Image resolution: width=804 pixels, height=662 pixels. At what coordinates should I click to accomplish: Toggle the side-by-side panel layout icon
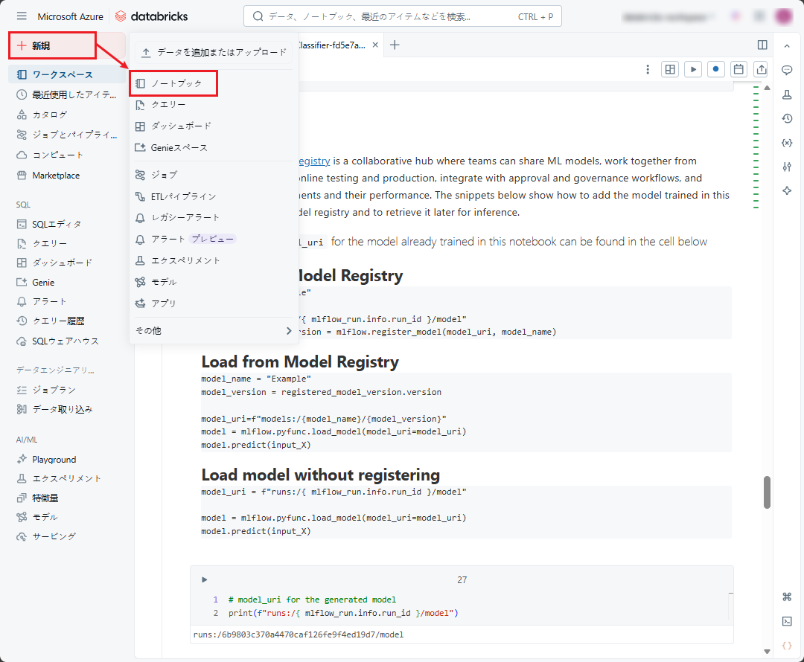(762, 45)
